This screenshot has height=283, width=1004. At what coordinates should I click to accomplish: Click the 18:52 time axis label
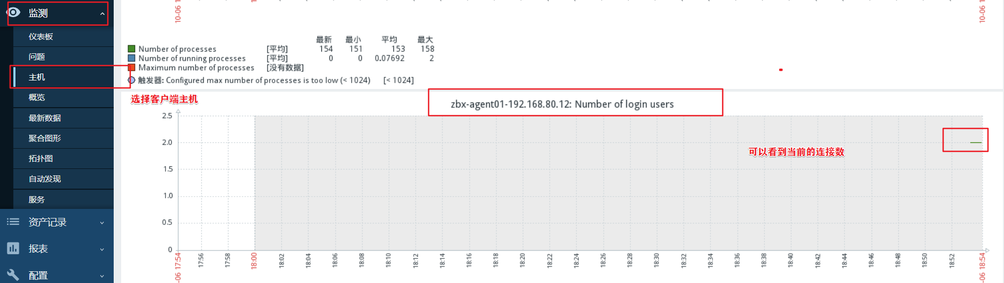(x=952, y=261)
